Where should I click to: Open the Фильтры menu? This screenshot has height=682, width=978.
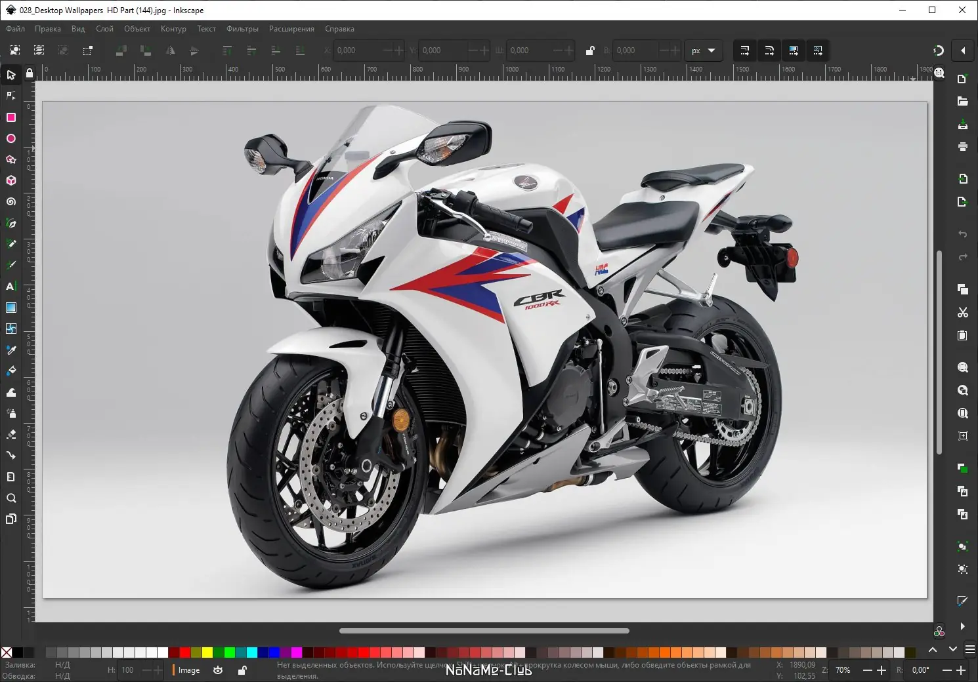(242, 29)
